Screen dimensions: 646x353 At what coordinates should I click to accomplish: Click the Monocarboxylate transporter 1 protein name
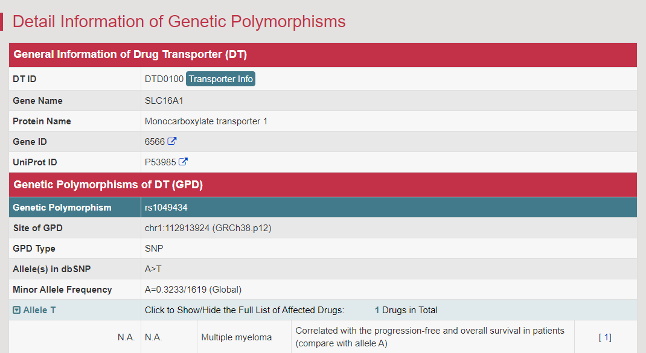(x=206, y=121)
